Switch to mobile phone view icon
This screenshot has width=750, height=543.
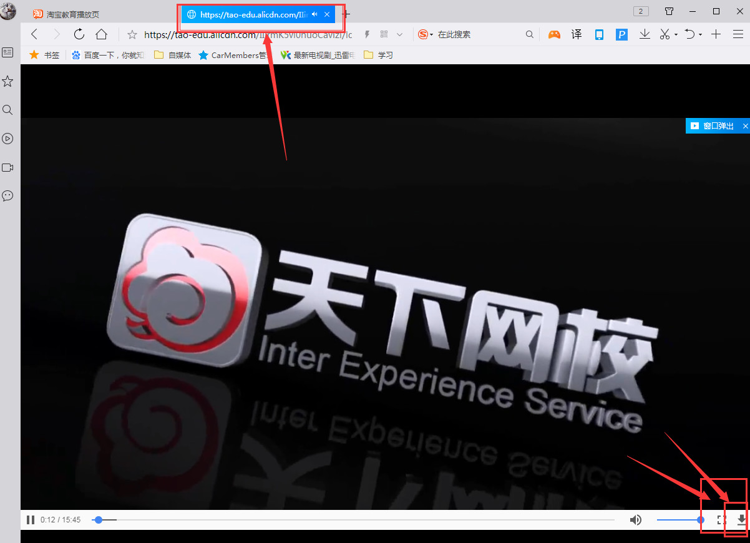coord(599,34)
